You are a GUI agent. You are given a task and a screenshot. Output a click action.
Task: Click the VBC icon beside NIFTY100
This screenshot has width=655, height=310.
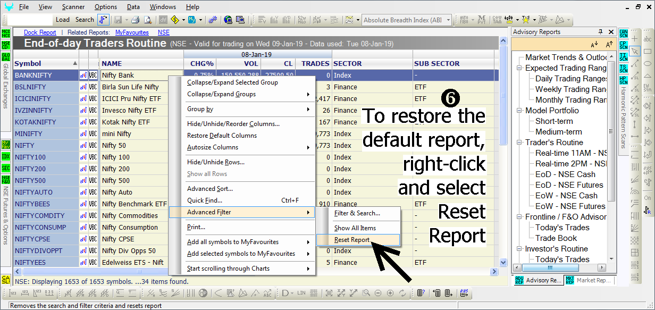click(x=93, y=157)
